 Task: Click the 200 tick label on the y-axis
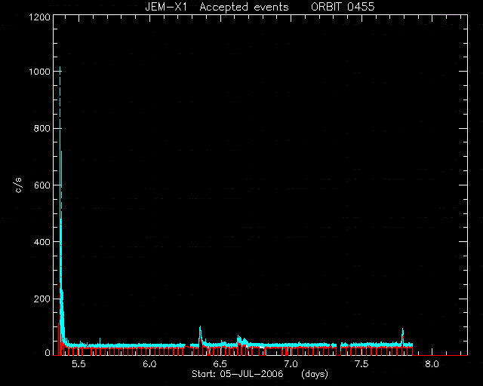coord(42,299)
